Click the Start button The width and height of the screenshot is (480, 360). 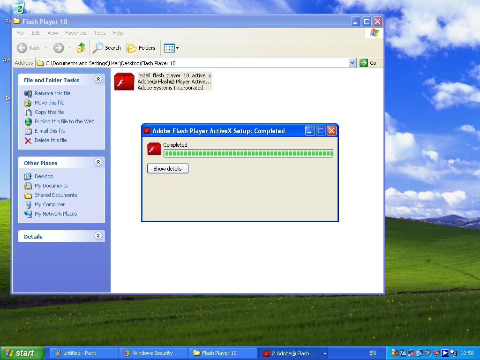(x=22, y=353)
